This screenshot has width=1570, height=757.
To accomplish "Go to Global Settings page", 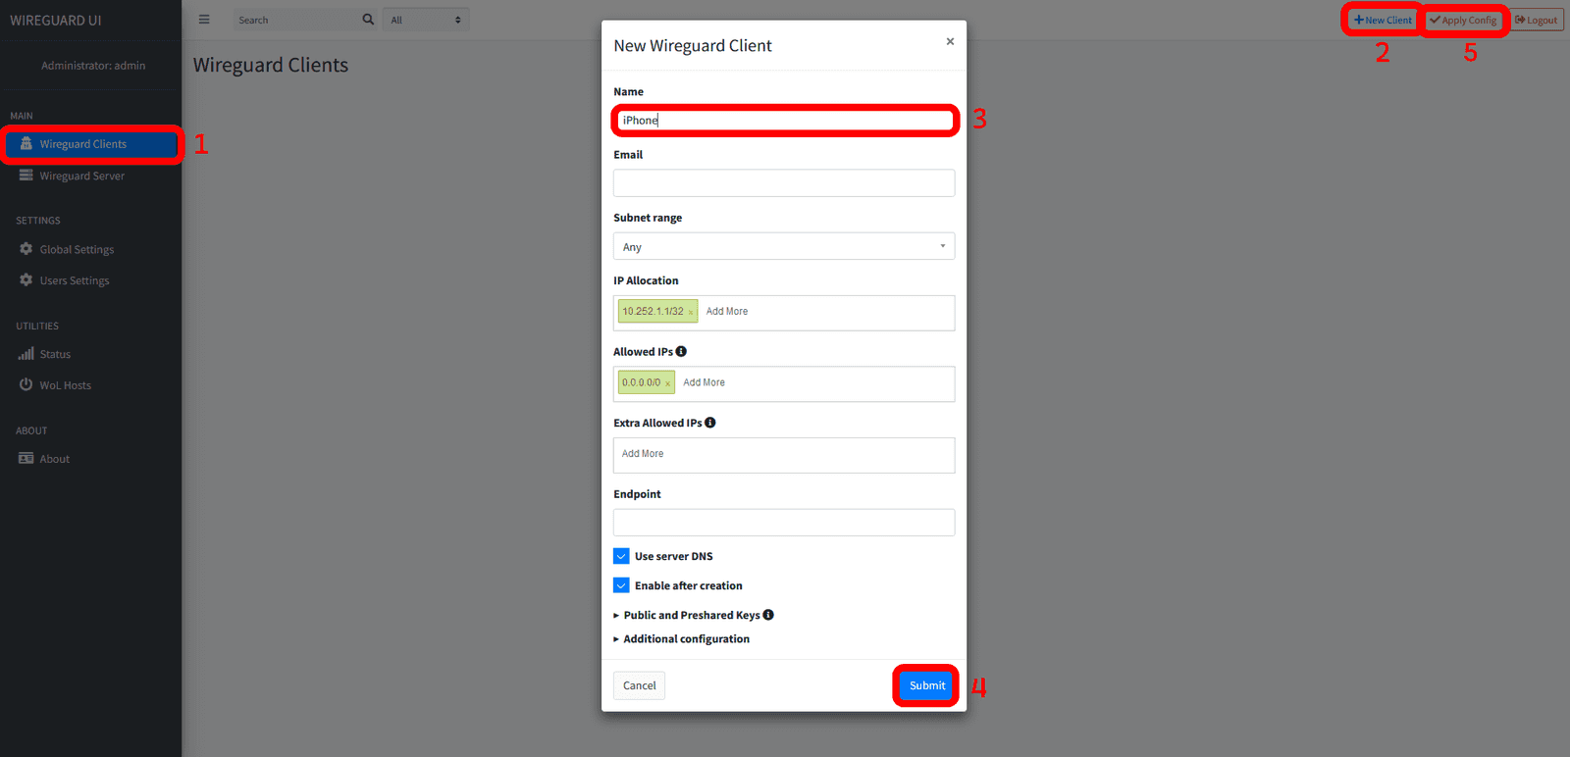I will coord(77,250).
